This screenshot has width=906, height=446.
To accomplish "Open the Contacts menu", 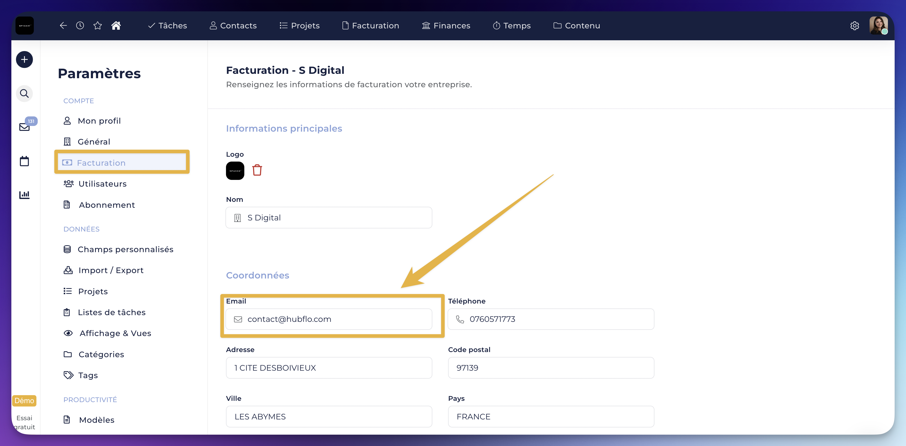I will 233,26.
